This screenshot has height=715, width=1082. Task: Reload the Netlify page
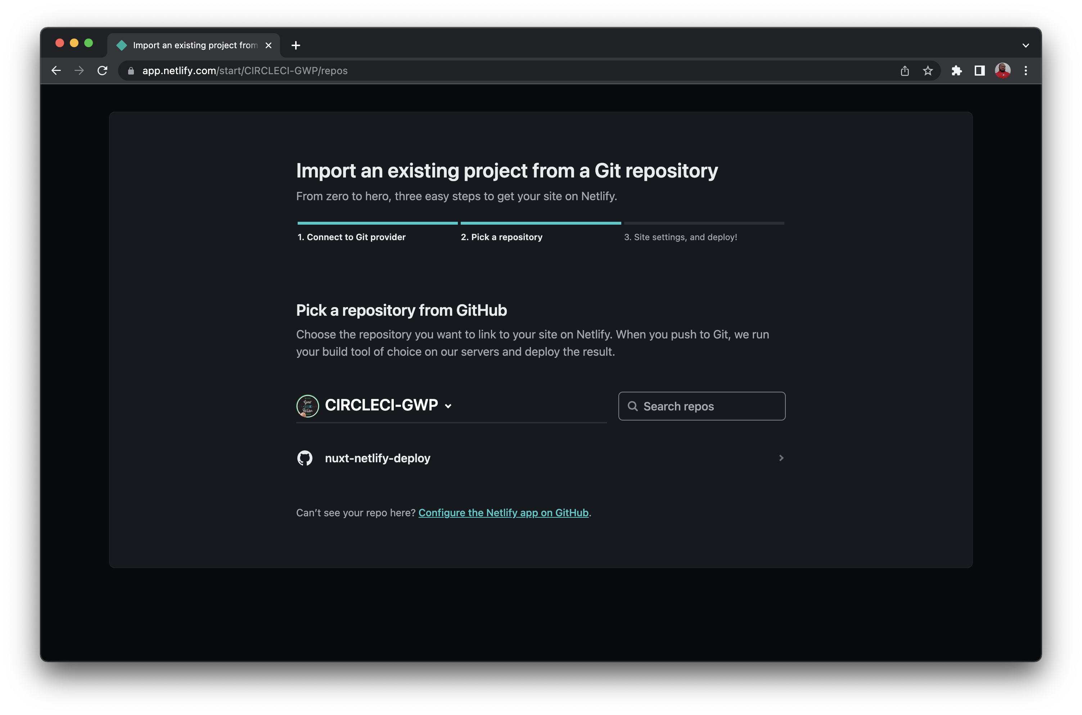103,71
